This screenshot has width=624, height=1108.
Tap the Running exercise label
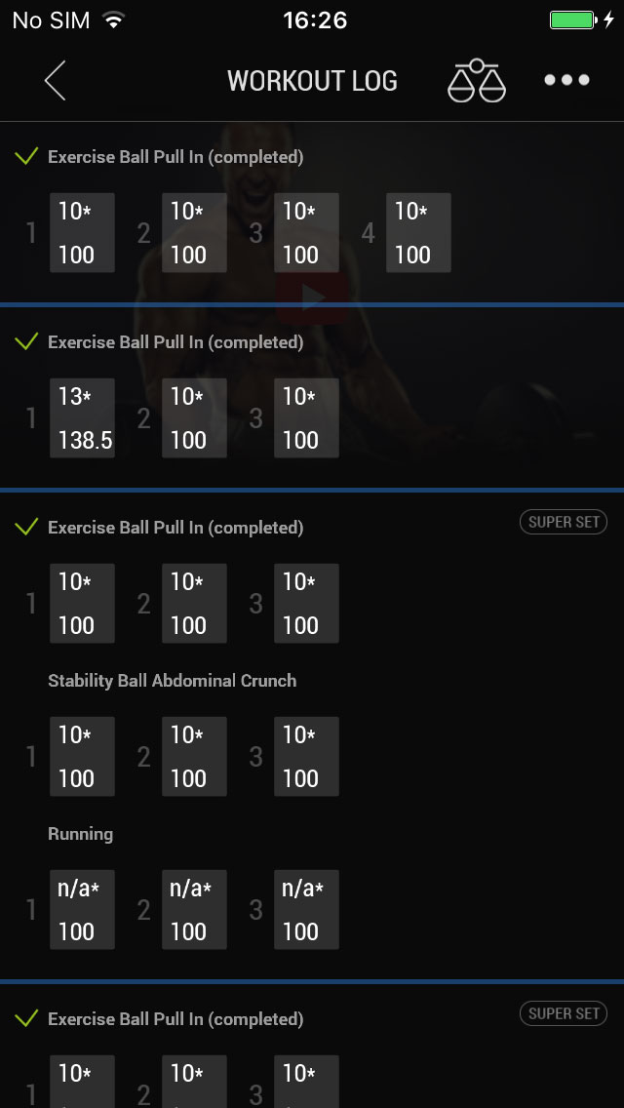coord(80,834)
